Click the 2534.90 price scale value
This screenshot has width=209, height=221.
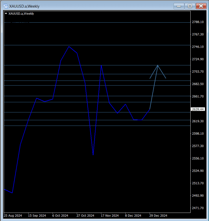coord(198,171)
